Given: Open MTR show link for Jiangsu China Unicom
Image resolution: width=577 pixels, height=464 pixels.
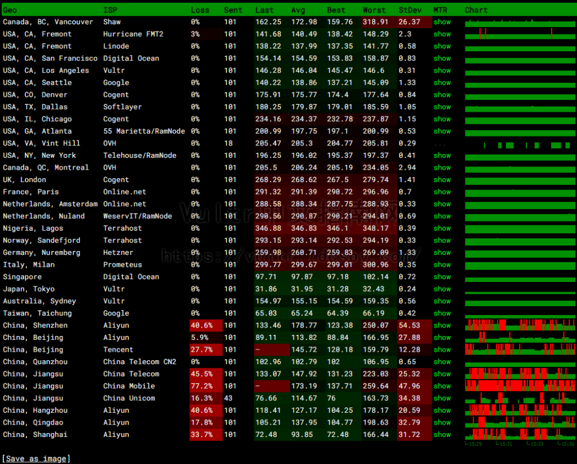Looking at the screenshot, I should pos(442,399).
